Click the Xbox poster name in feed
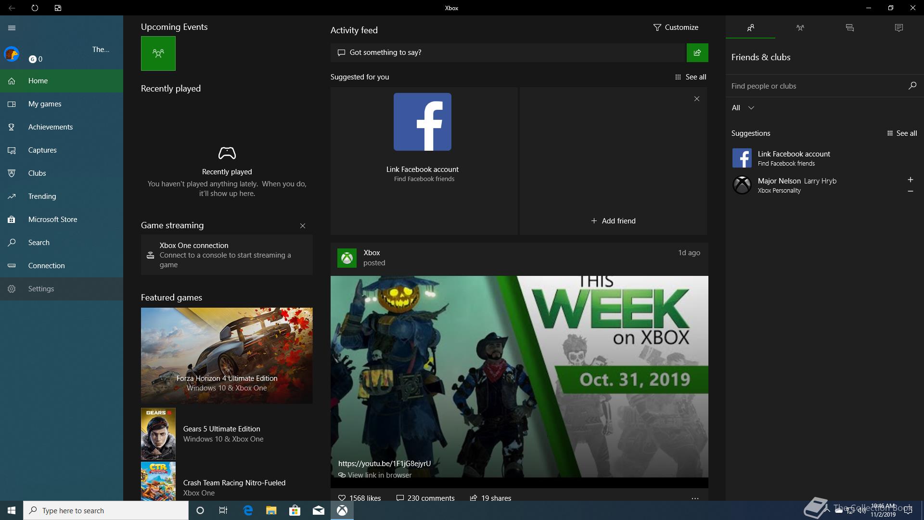The height and width of the screenshot is (520, 924). click(372, 253)
